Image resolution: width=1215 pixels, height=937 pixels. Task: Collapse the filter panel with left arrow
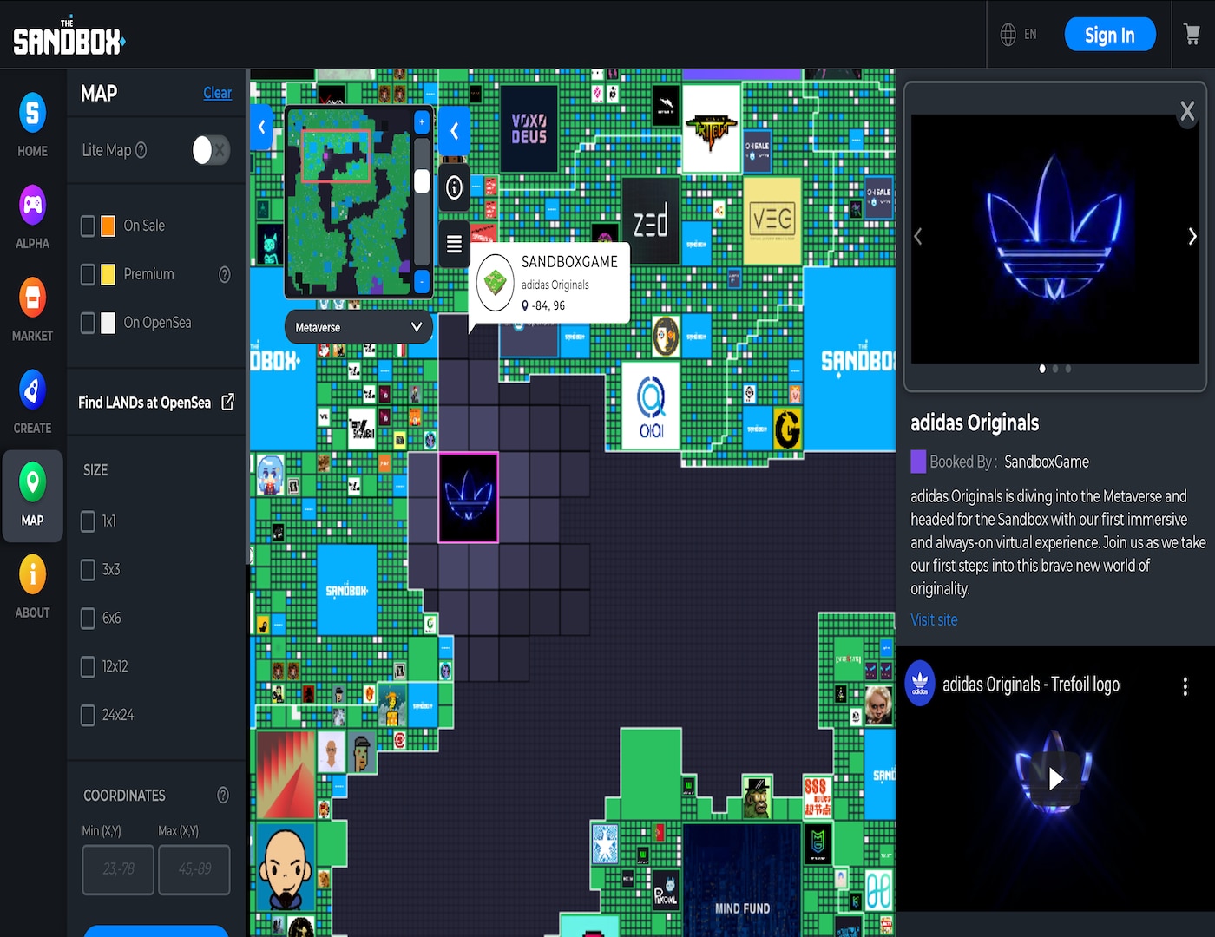click(x=261, y=128)
